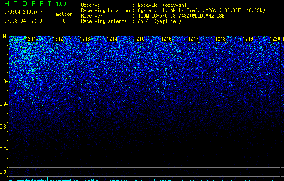Click the 0.7 frequency axis label

[4, 149]
